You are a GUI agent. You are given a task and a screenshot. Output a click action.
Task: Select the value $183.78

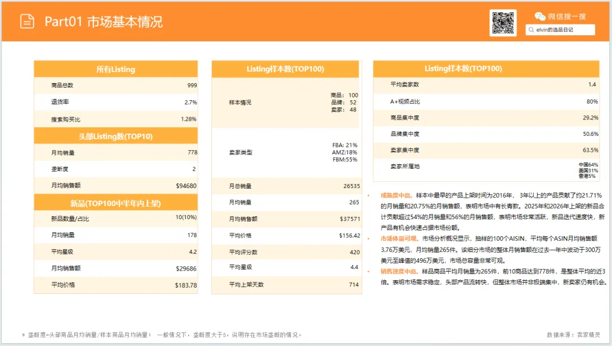(186, 285)
